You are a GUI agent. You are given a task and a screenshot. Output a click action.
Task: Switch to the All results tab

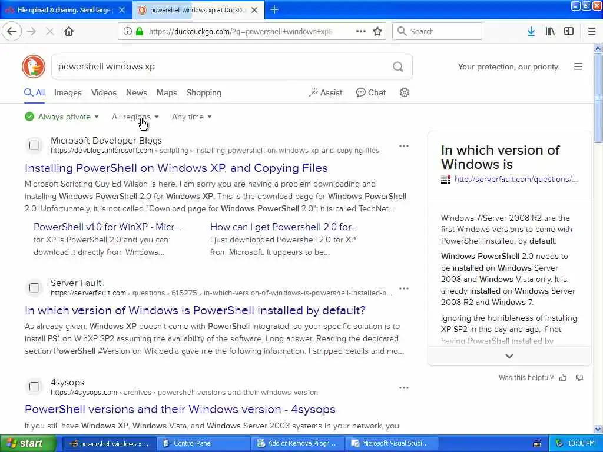tap(35, 92)
